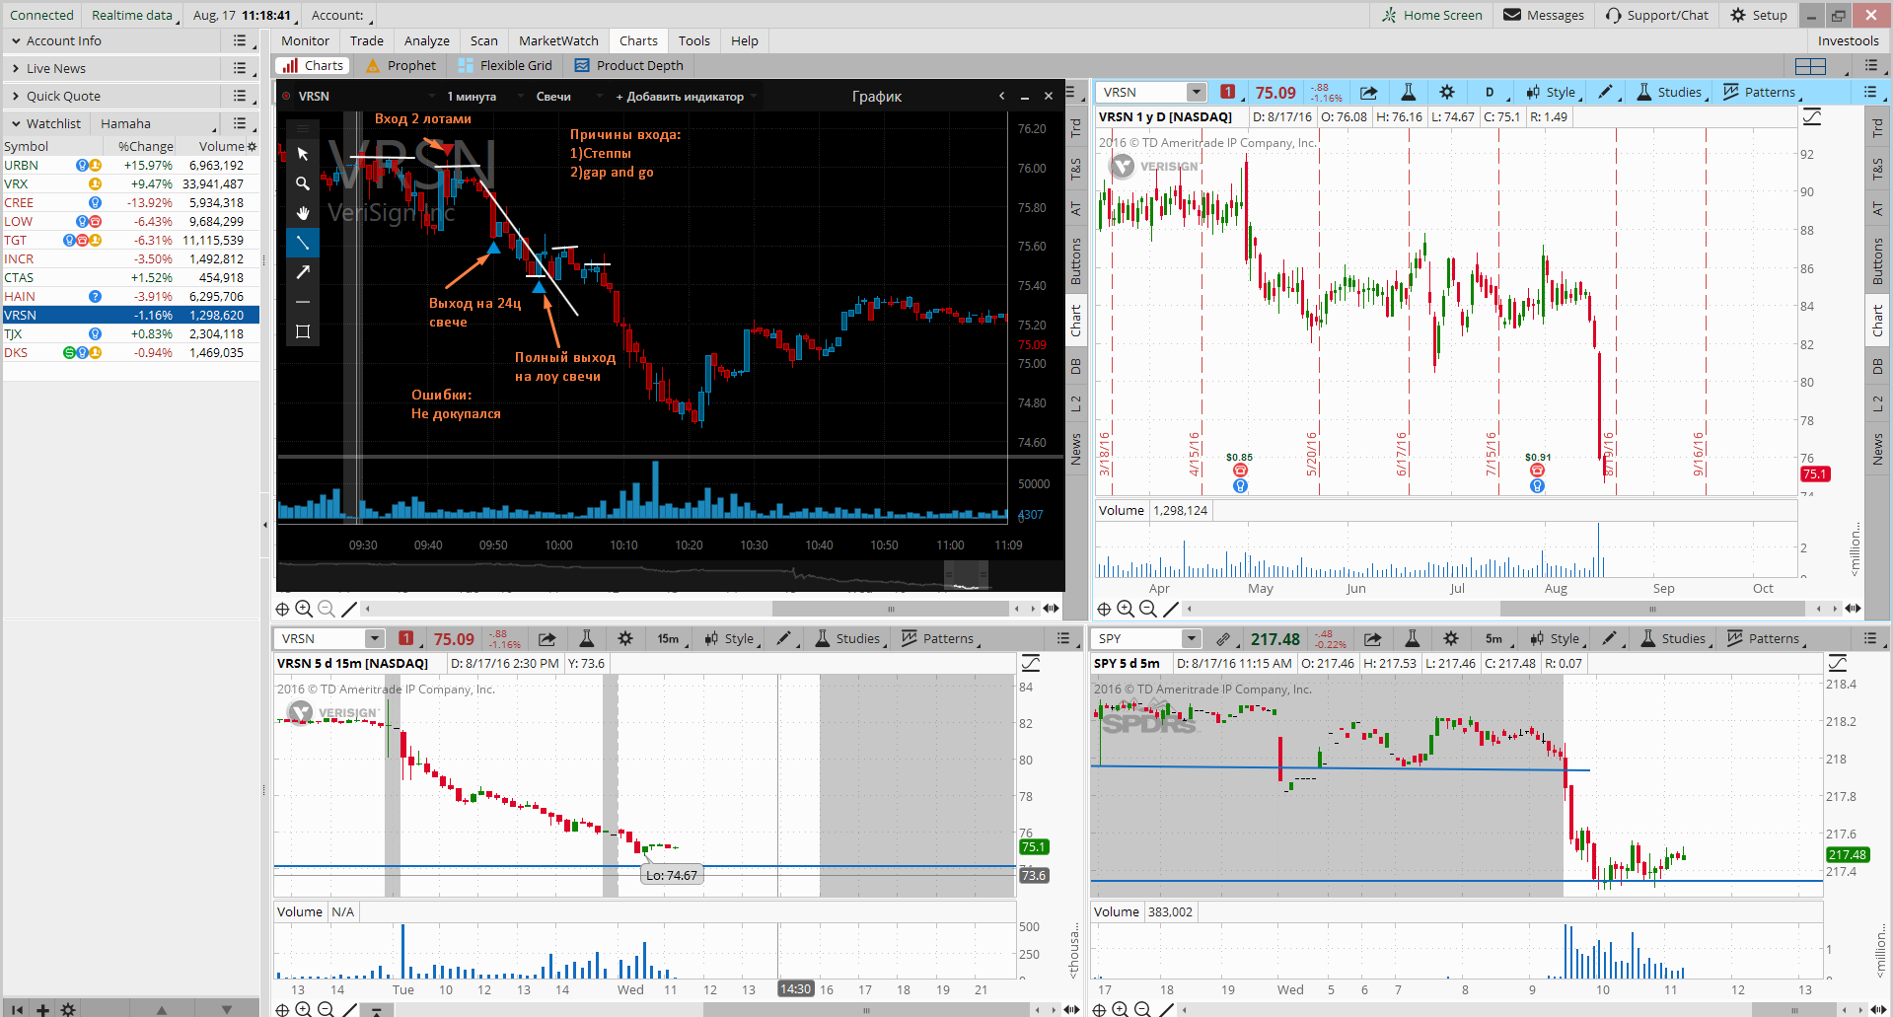Select the arrow drawing tool in overlay chart

[303, 272]
